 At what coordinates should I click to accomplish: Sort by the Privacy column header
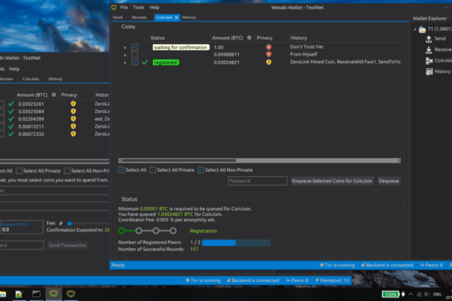[265, 37]
